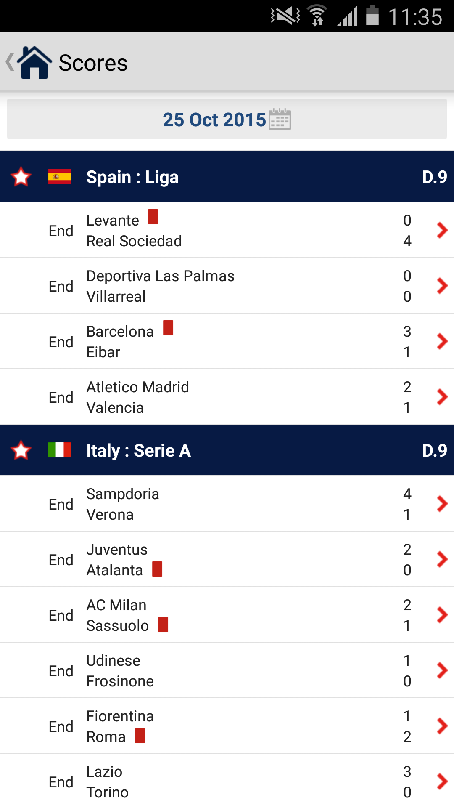Tap the 25 Oct 2015 date button
The height and width of the screenshot is (808, 454).
pyautogui.click(x=214, y=120)
